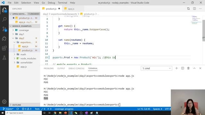Split the editor to the right
The image size is (205, 115).
pyautogui.click(x=194, y=9)
